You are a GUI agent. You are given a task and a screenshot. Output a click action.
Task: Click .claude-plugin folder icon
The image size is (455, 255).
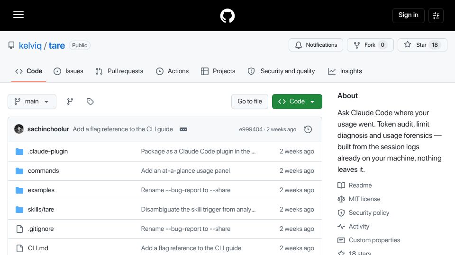[x=19, y=152]
